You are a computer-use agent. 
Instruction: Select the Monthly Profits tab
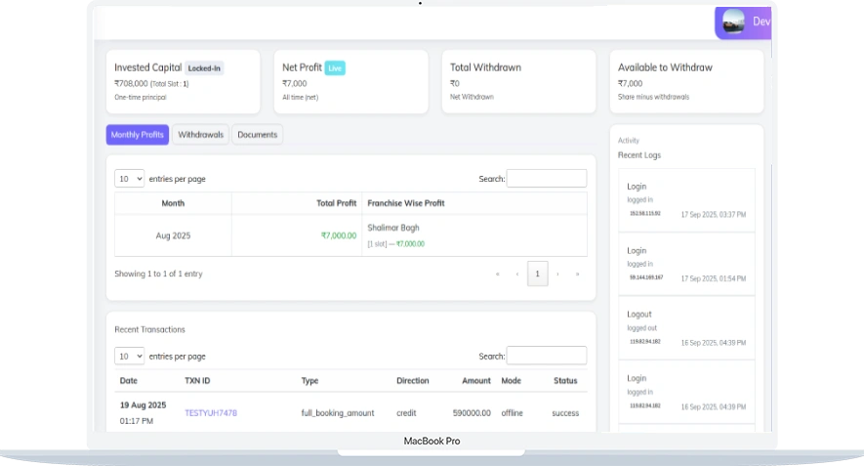coord(137,135)
